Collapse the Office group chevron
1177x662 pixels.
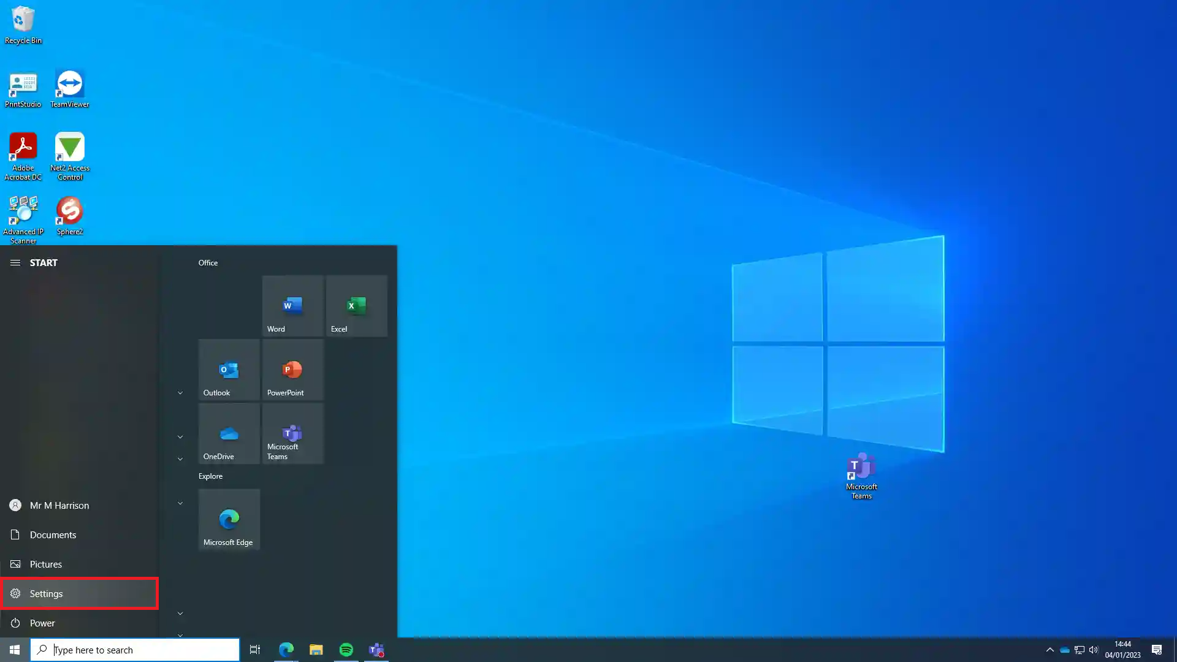click(180, 392)
